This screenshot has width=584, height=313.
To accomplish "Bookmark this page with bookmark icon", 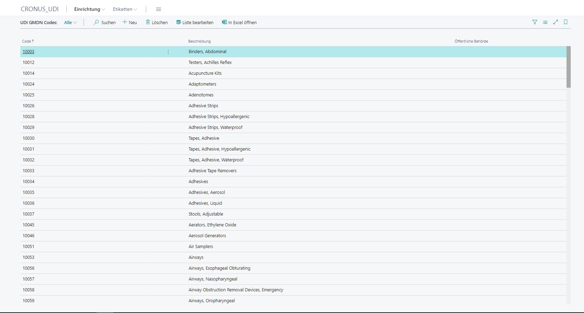I will [565, 22].
